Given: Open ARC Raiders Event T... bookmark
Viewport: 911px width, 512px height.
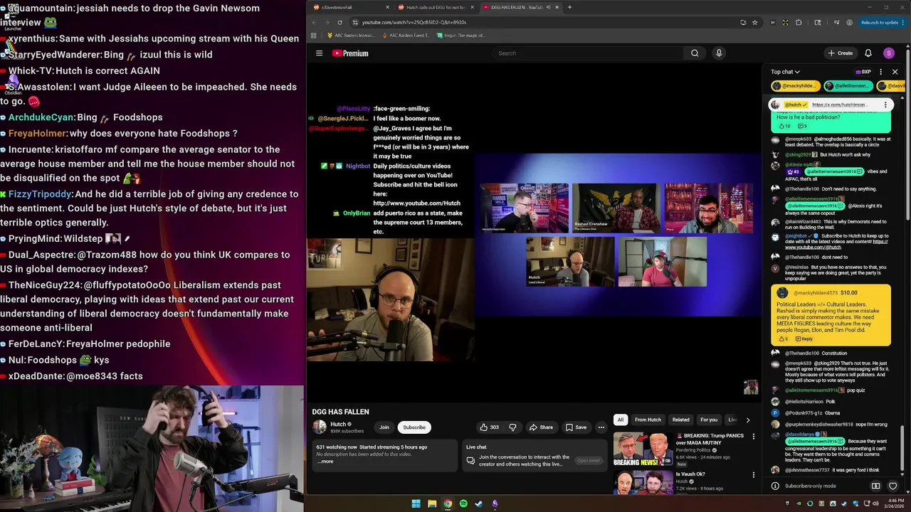Looking at the screenshot, I should click(x=406, y=35).
